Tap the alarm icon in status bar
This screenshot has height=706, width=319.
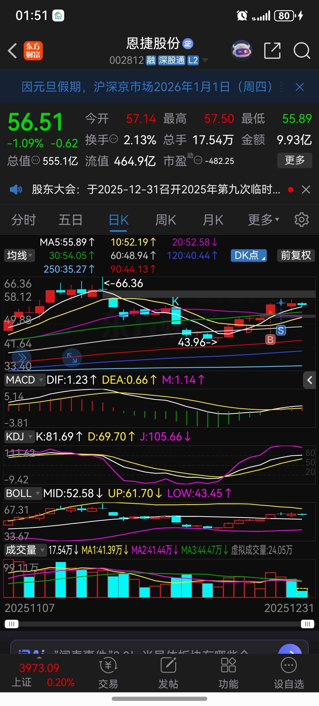[x=242, y=15]
